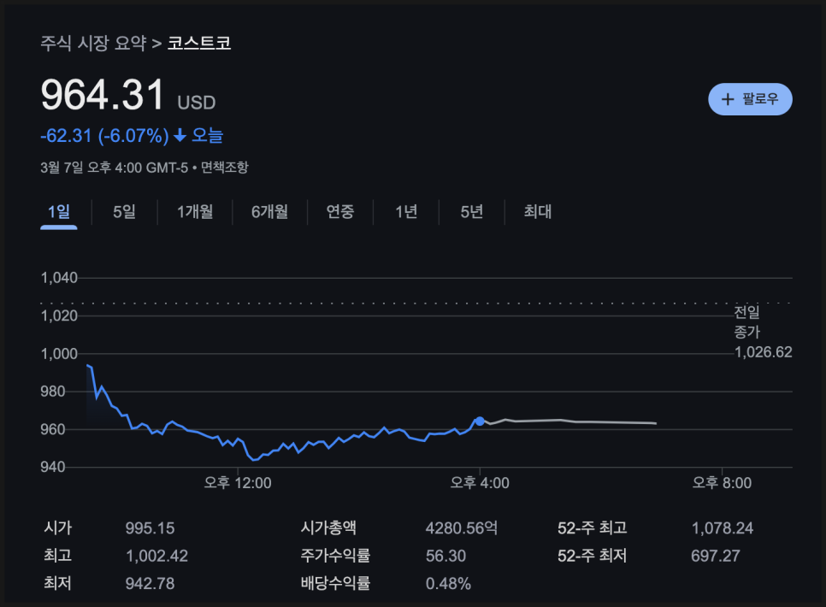This screenshot has width=826, height=607.
Task: Click the 오후 12:00 axis label
Action: pos(238,483)
